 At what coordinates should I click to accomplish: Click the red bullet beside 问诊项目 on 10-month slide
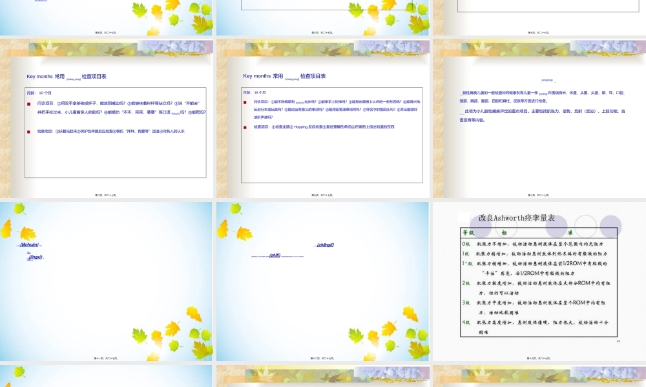tap(29, 104)
